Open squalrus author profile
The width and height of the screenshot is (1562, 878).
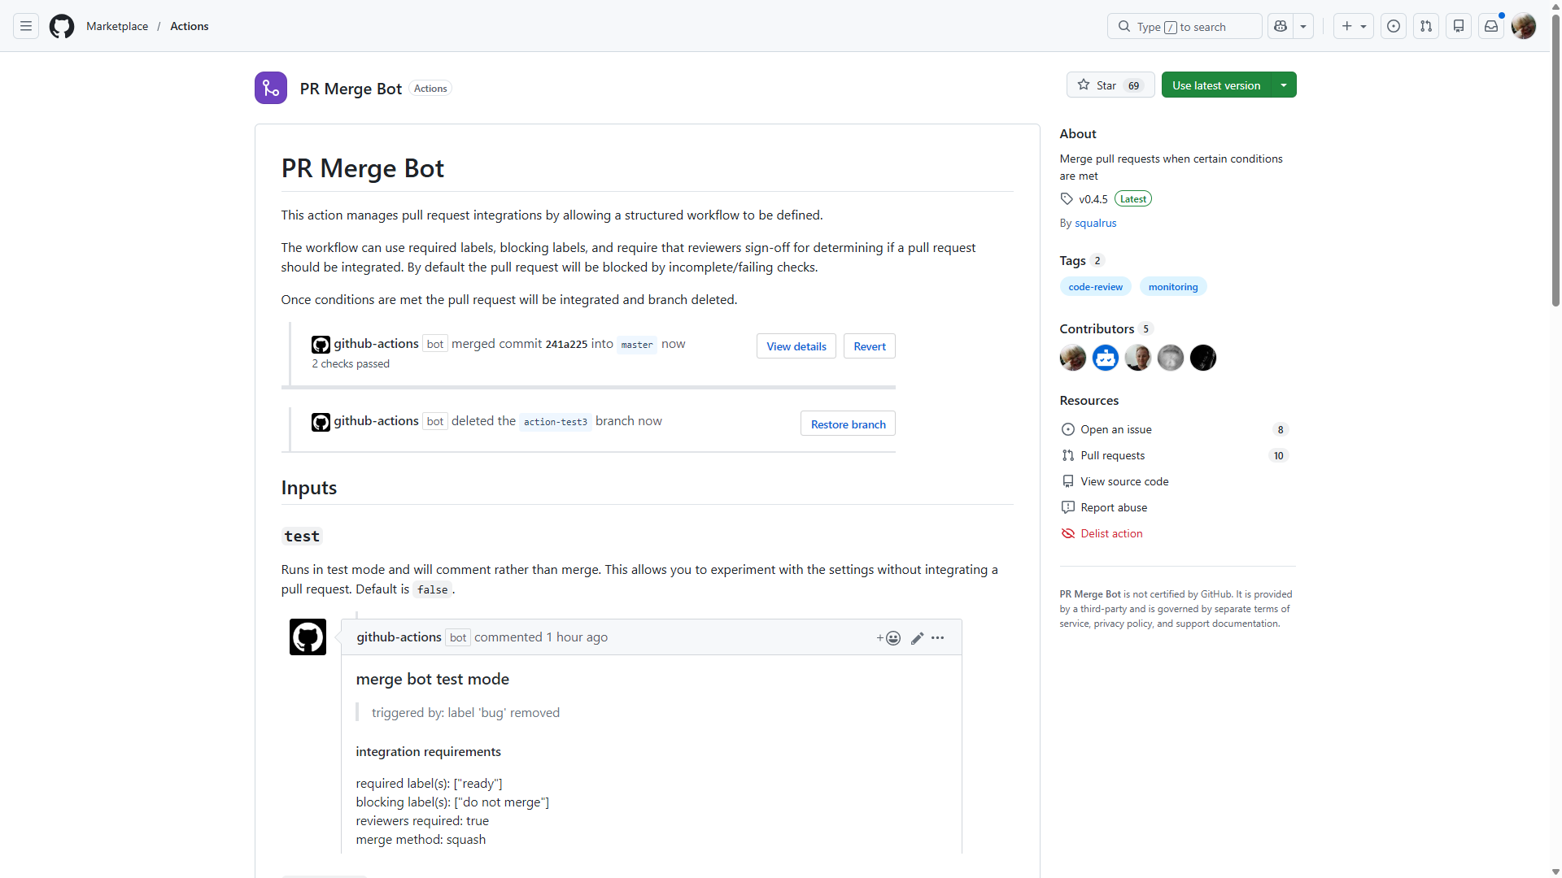1096,223
